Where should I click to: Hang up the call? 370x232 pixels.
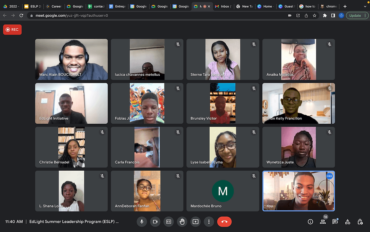point(224,221)
